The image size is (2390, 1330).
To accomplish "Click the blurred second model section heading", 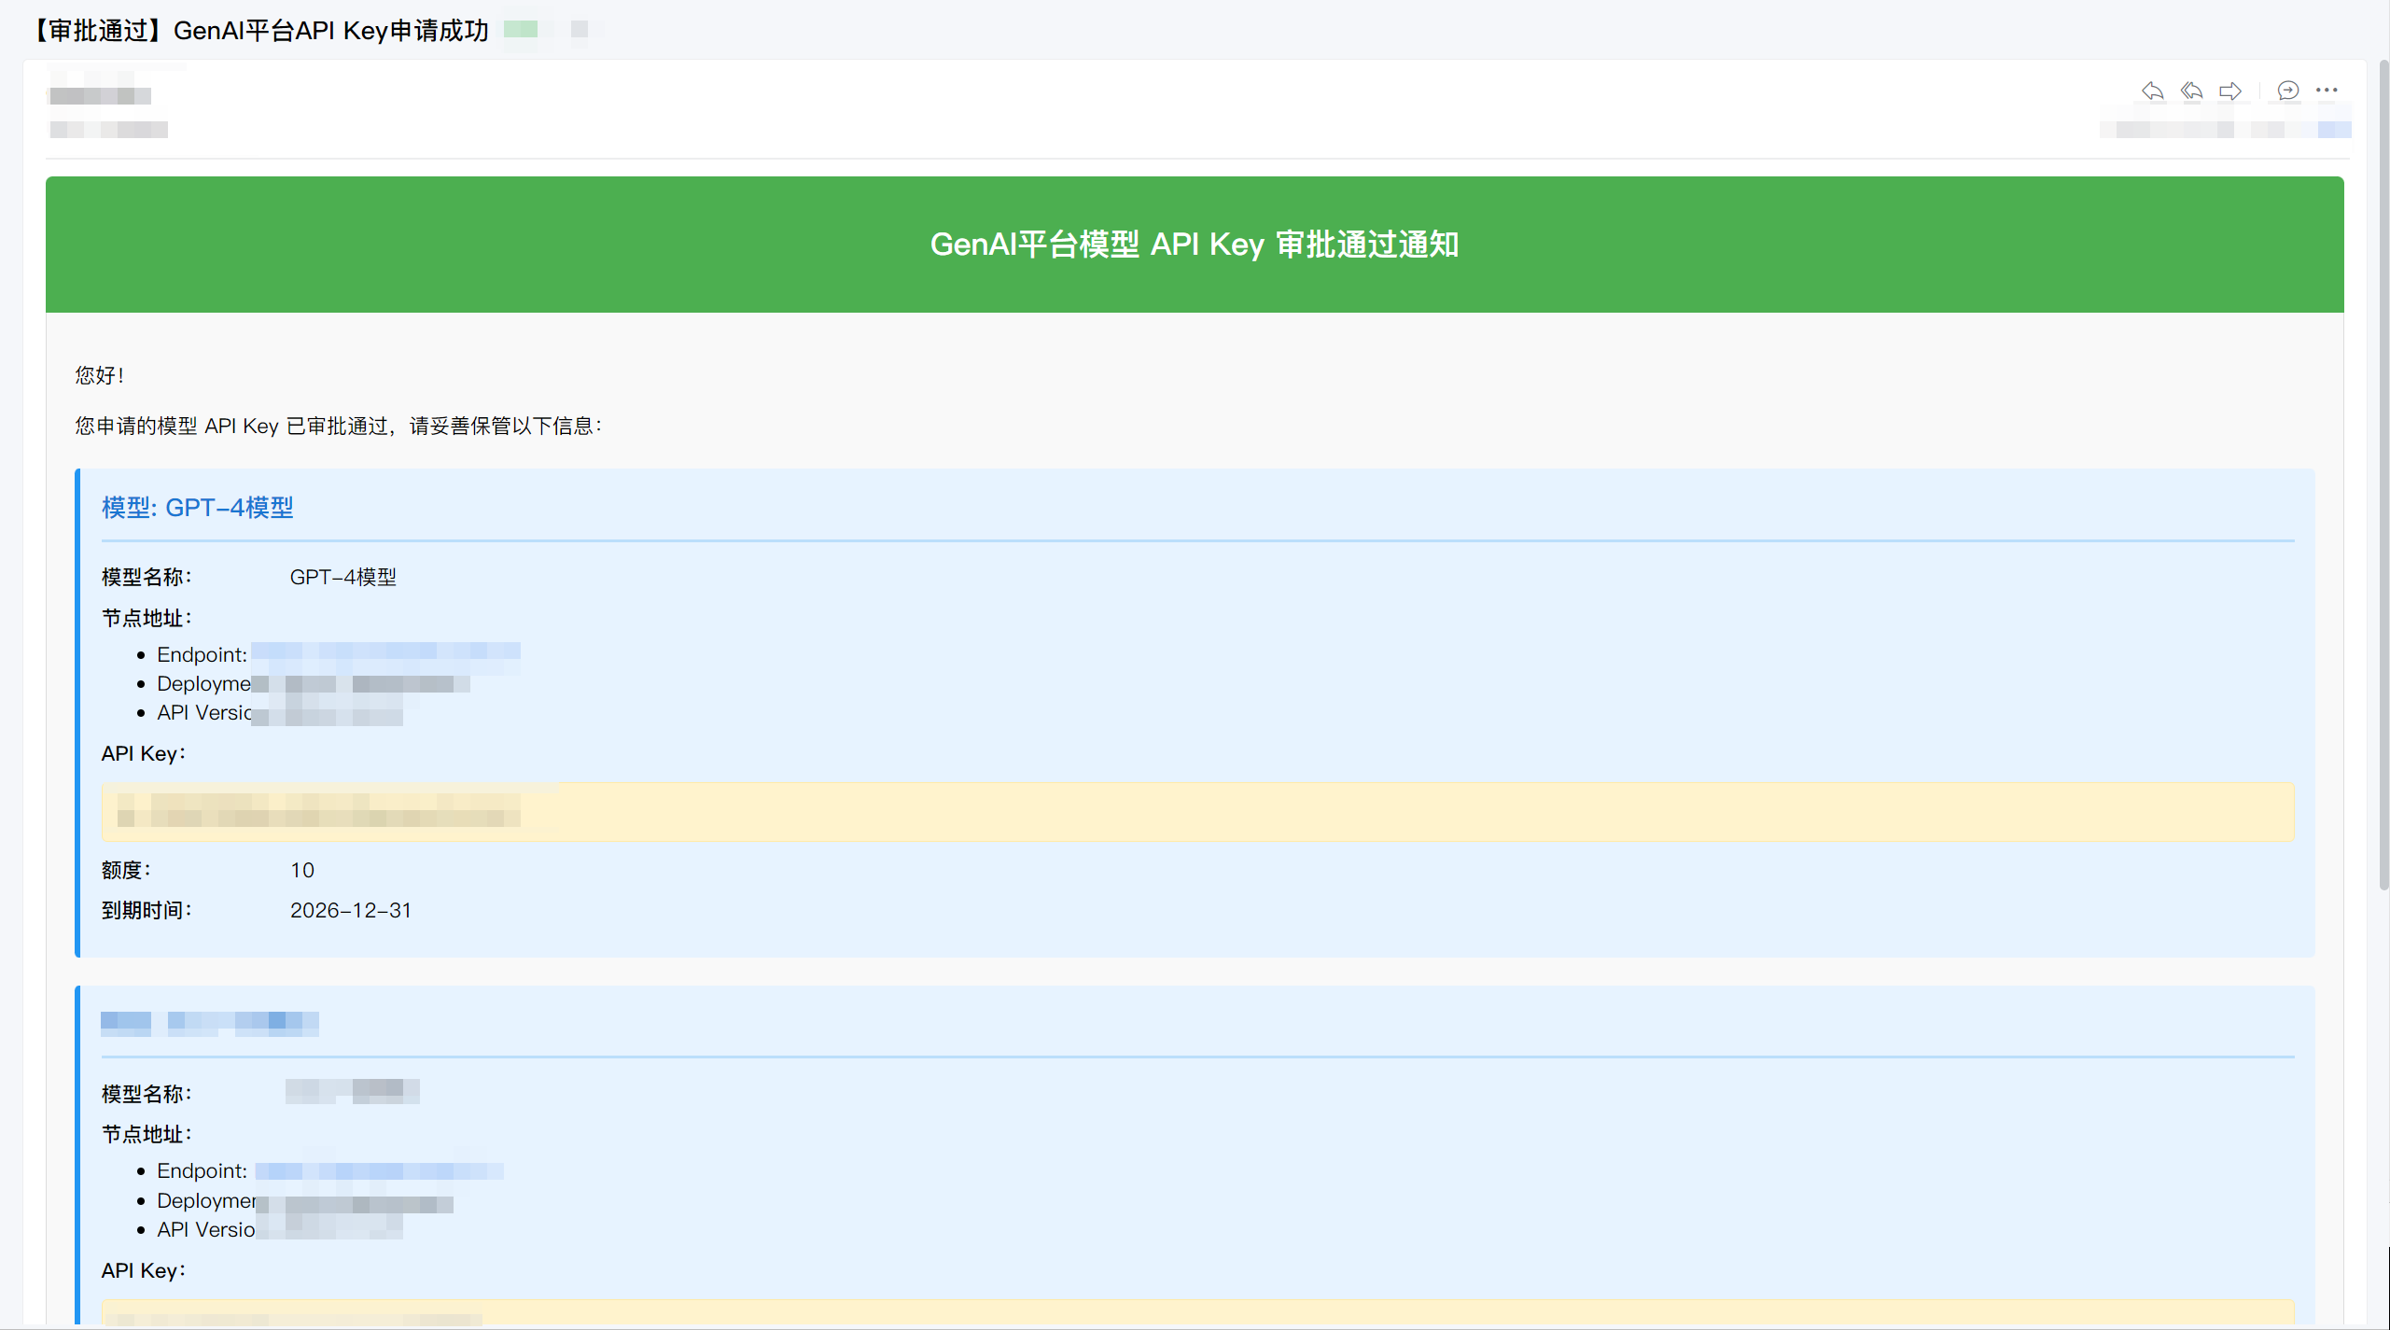I will pyautogui.click(x=210, y=1023).
